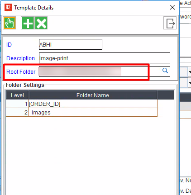
Task: Click the level 1 cell in the grid
Action: click(17, 104)
